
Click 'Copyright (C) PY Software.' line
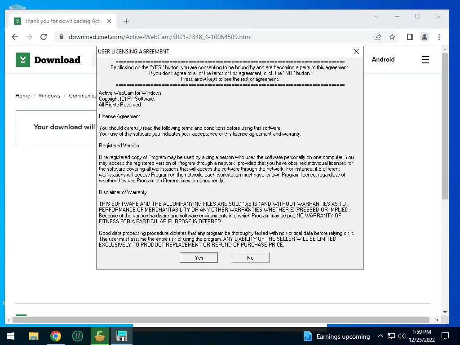pos(127,99)
